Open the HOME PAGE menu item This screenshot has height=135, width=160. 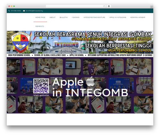(x=40, y=17)
